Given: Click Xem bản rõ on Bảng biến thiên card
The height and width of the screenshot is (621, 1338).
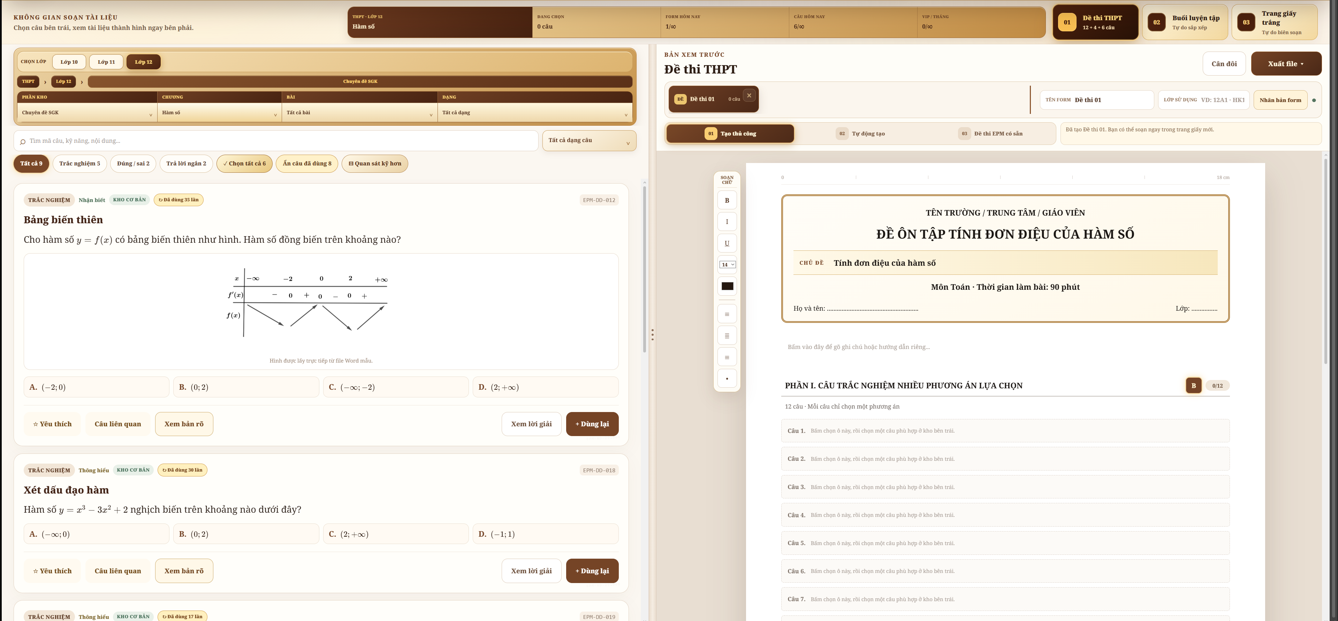Looking at the screenshot, I should (184, 424).
